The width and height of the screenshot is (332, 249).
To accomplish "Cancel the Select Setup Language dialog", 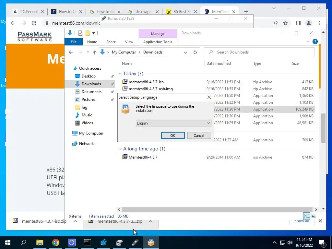I will (x=199, y=136).
